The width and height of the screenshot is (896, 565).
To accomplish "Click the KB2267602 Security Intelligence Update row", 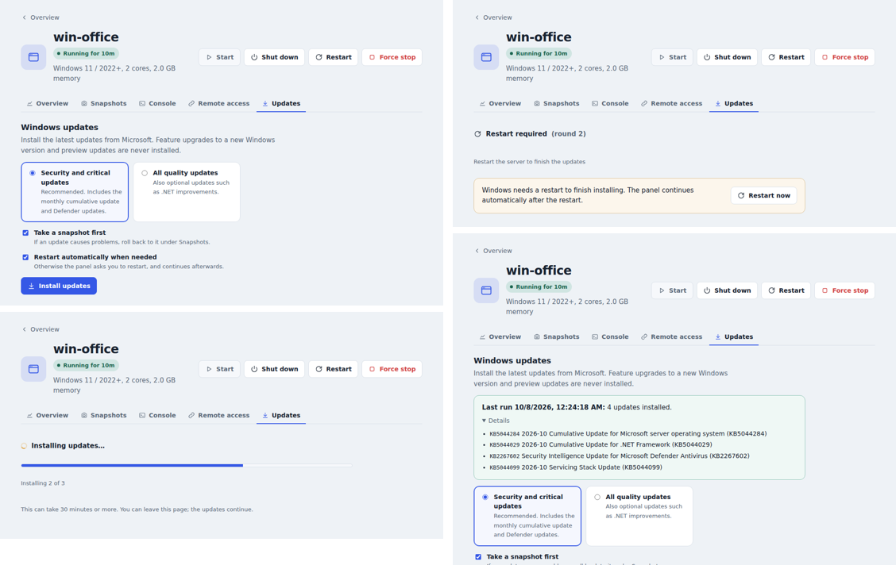I will [x=620, y=456].
